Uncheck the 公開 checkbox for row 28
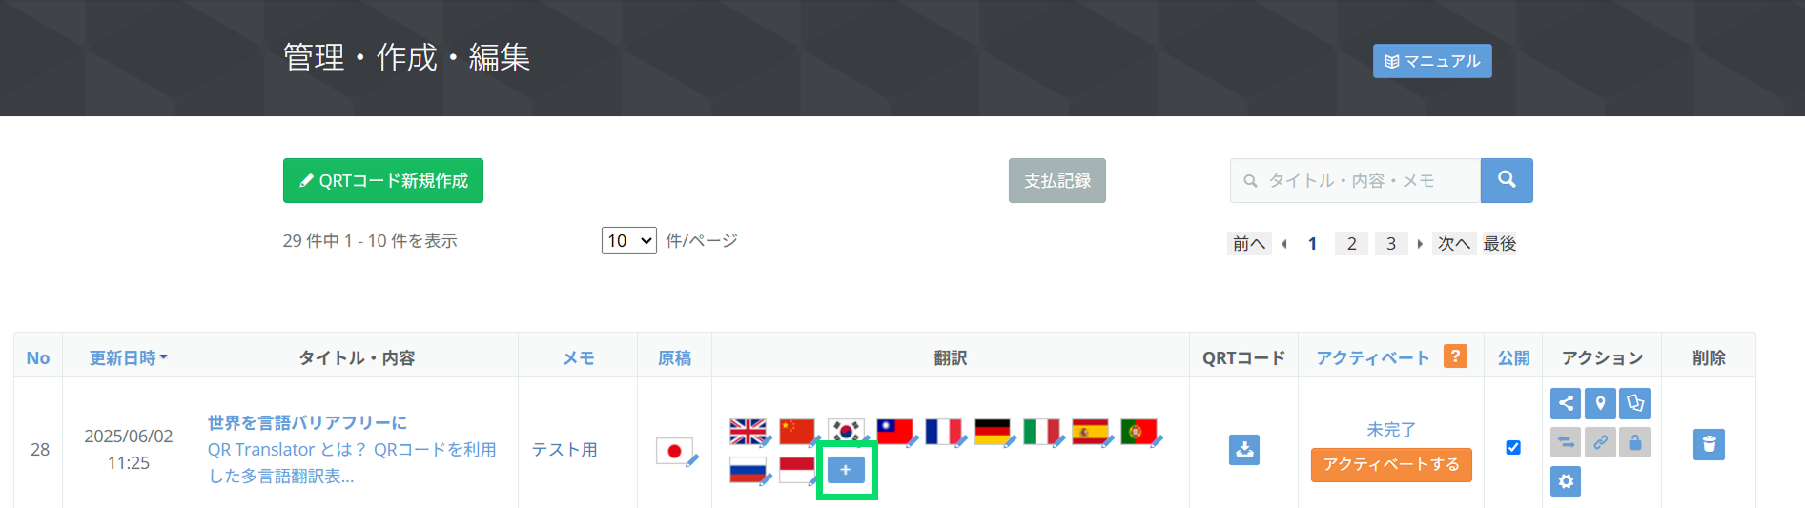The image size is (1805, 508). 1513,447
